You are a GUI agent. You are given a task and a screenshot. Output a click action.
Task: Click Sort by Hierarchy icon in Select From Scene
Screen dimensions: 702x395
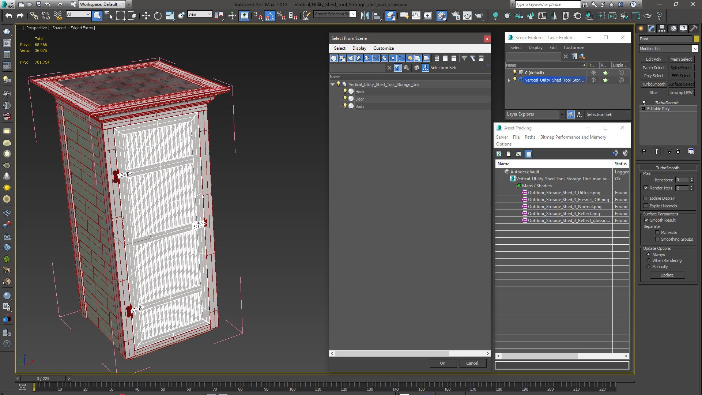[425, 68]
